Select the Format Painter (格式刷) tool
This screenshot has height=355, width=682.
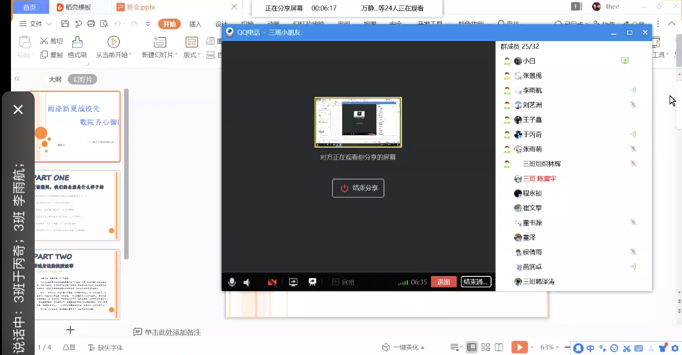click(77, 48)
